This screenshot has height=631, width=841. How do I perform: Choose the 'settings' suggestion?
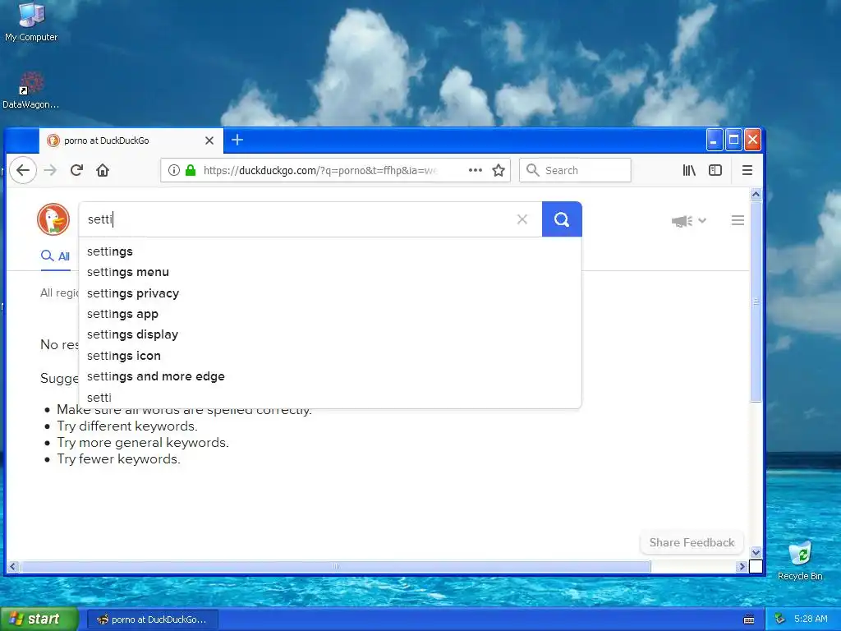[x=330, y=251]
